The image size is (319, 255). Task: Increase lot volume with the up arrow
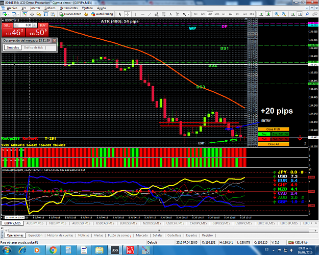pos(35,25)
